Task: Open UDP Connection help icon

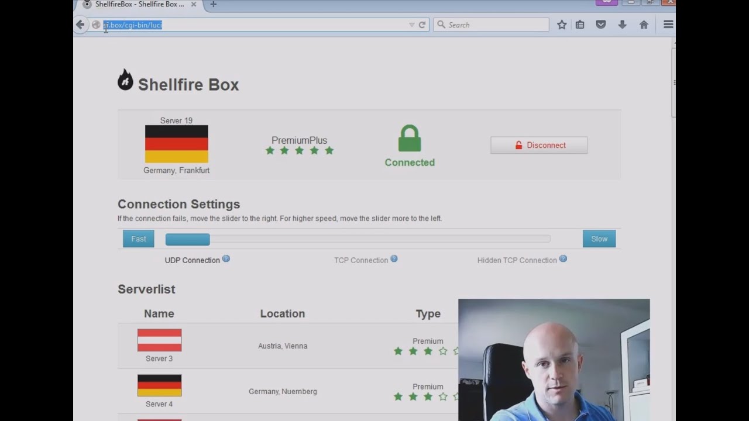Action: (x=226, y=258)
